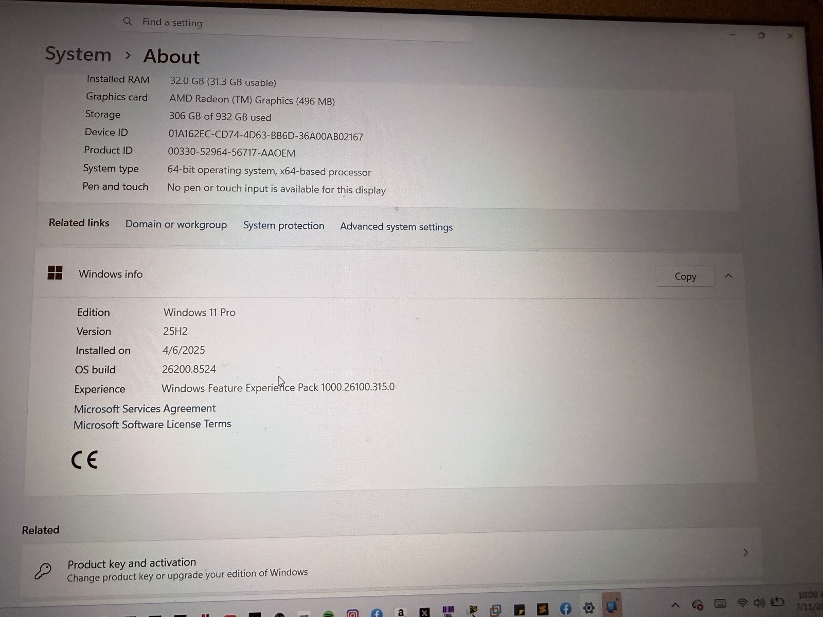Click the Windows logo beside Windows info

(x=55, y=273)
